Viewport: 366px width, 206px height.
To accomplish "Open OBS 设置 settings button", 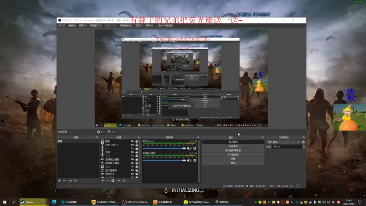I will 233,159.
